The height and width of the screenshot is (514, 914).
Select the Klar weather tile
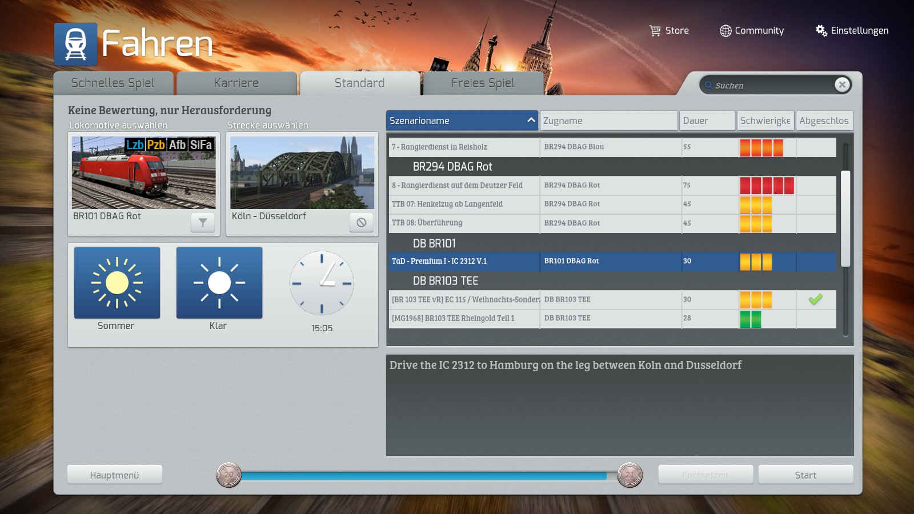pos(219,283)
